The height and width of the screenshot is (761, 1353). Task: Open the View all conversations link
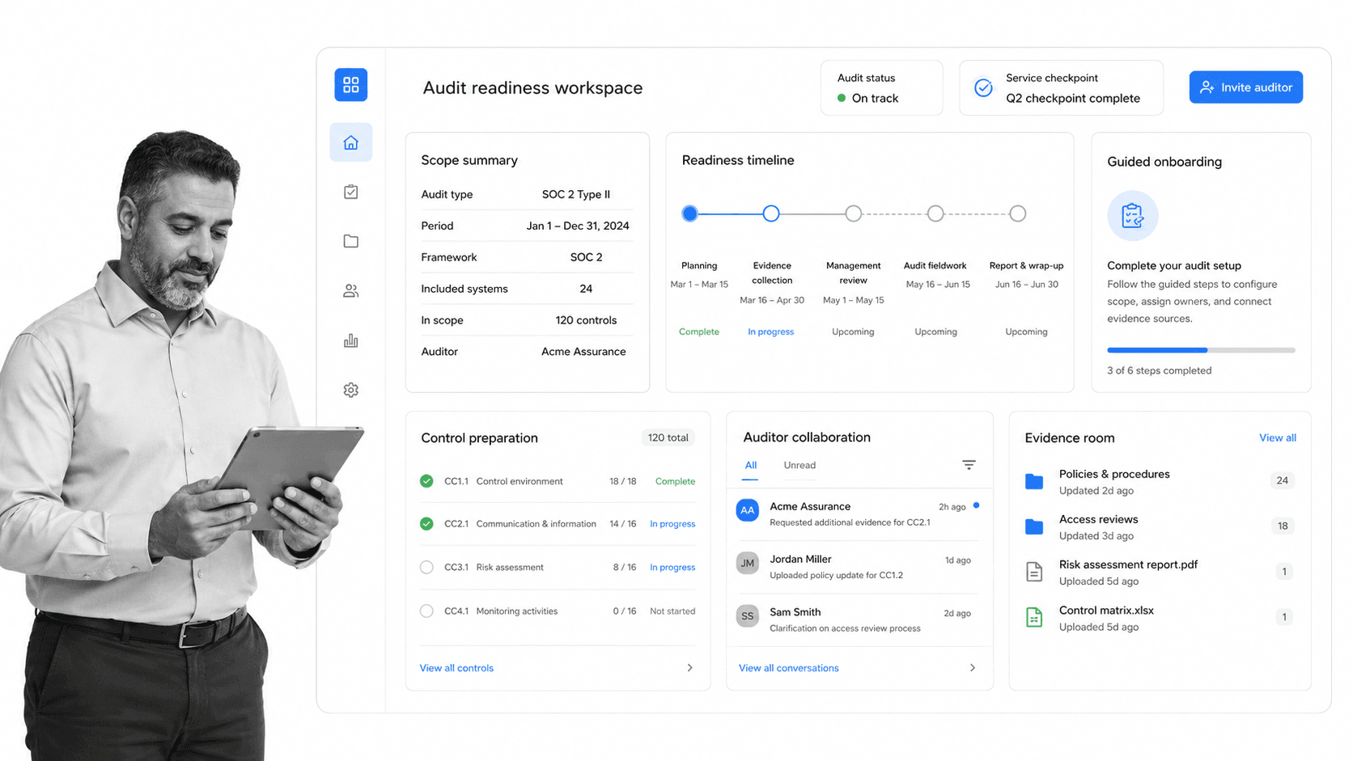pos(788,668)
